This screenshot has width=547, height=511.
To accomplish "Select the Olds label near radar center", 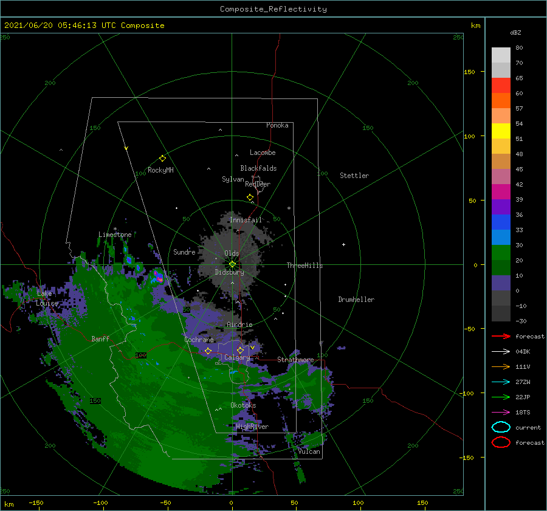I will pyautogui.click(x=232, y=253).
